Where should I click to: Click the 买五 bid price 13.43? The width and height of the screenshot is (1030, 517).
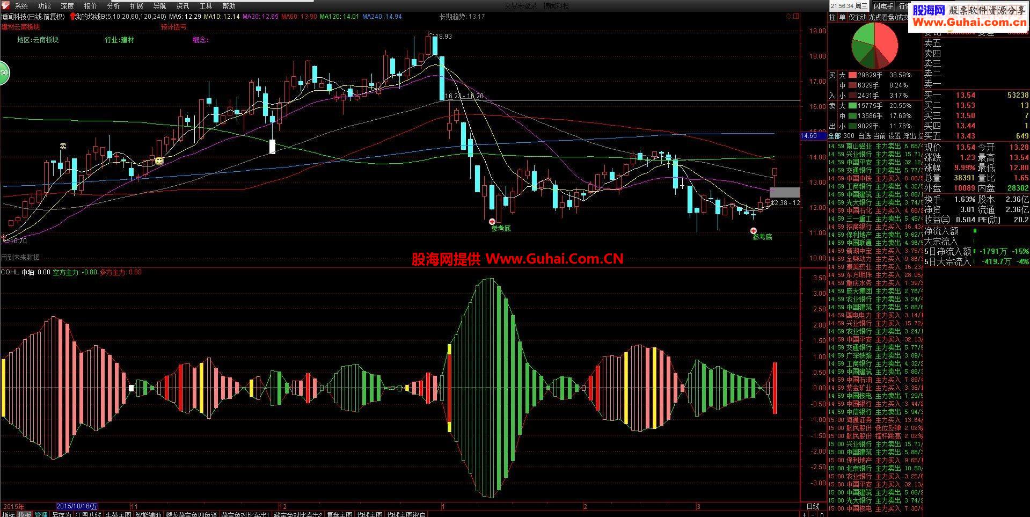965,136
